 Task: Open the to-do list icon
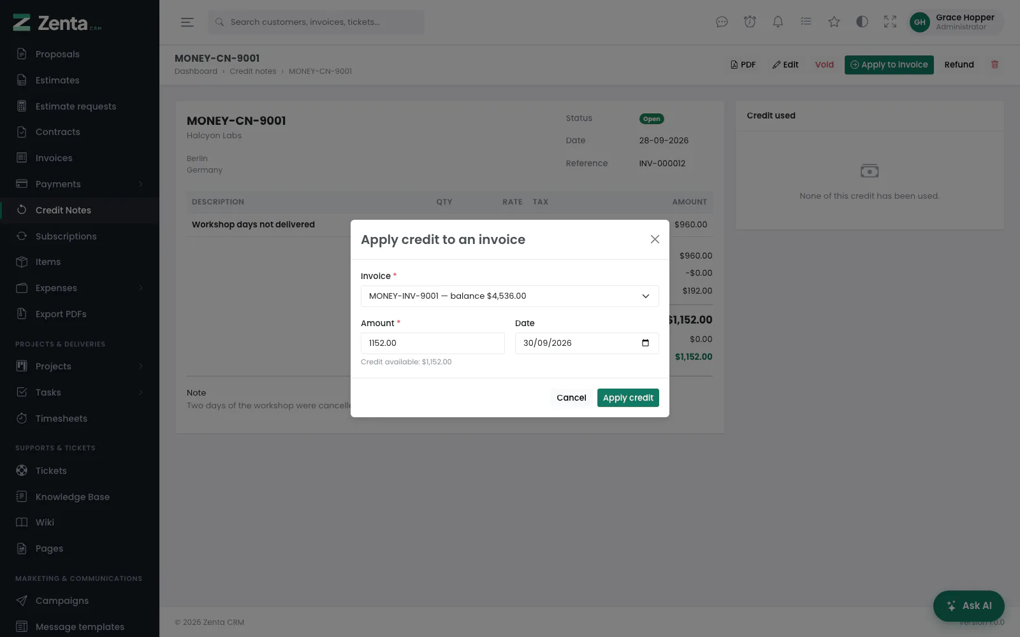806,22
